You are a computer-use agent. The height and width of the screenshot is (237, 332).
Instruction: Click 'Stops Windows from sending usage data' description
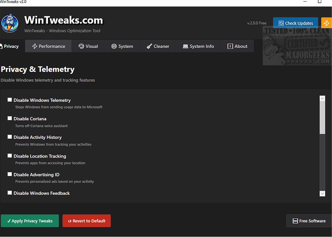click(x=59, y=107)
